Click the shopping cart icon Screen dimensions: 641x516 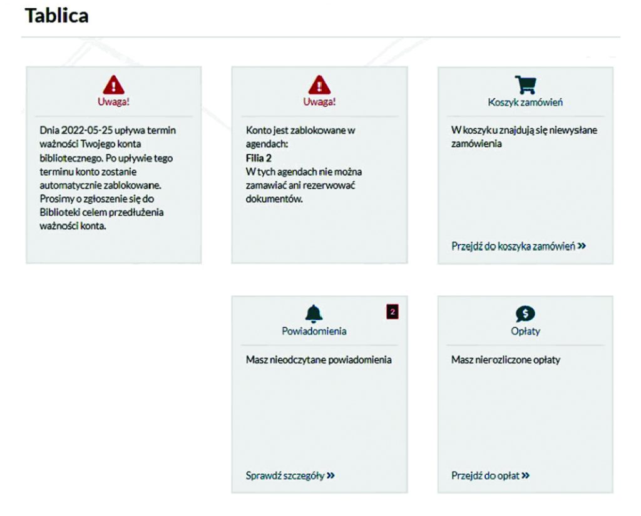(525, 85)
